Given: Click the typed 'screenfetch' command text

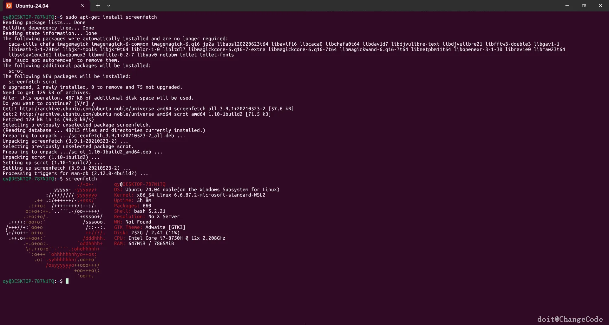Looking at the screenshot, I should [81, 179].
